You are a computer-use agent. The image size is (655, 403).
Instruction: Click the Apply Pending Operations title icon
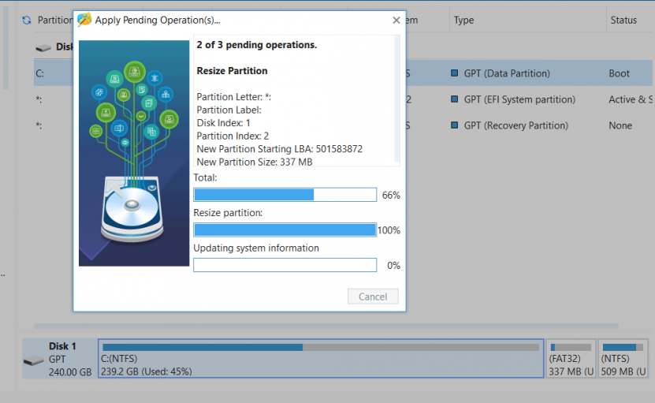tap(84, 20)
